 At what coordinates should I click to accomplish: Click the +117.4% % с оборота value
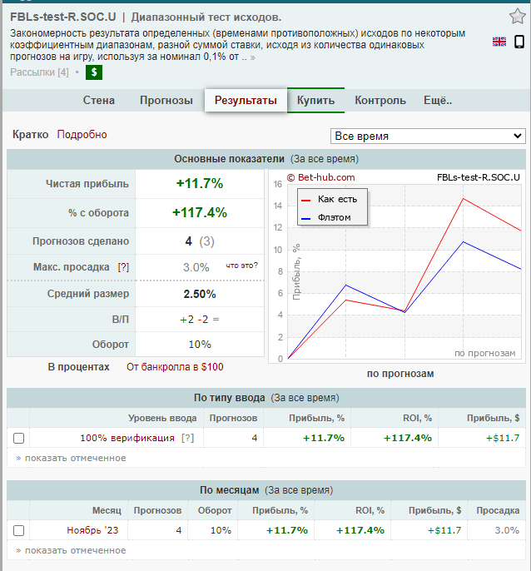[199, 212]
